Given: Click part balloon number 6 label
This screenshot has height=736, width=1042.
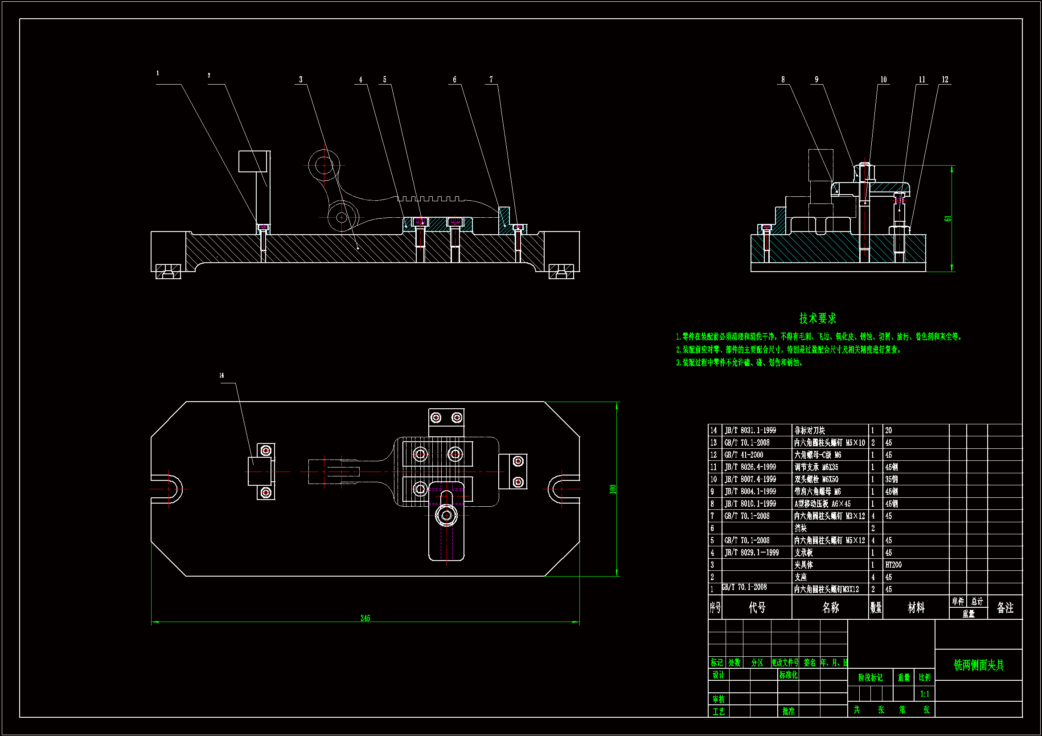Looking at the screenshot, I should tap(454, 79).
